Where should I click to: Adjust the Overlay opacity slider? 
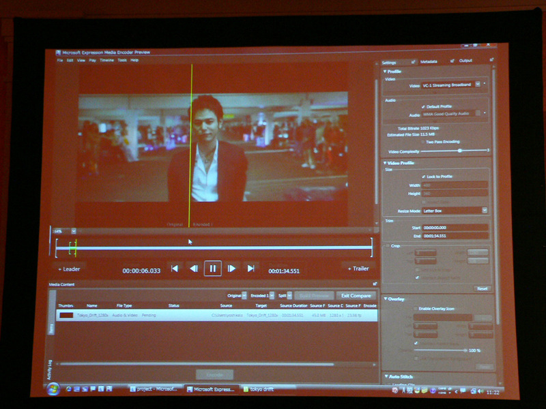(465, 350)
